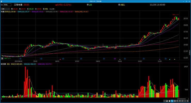Click the plus circle icon beside the 9946 code field
Viewport: 191px width, 103px height.
[x=2, y=5]
